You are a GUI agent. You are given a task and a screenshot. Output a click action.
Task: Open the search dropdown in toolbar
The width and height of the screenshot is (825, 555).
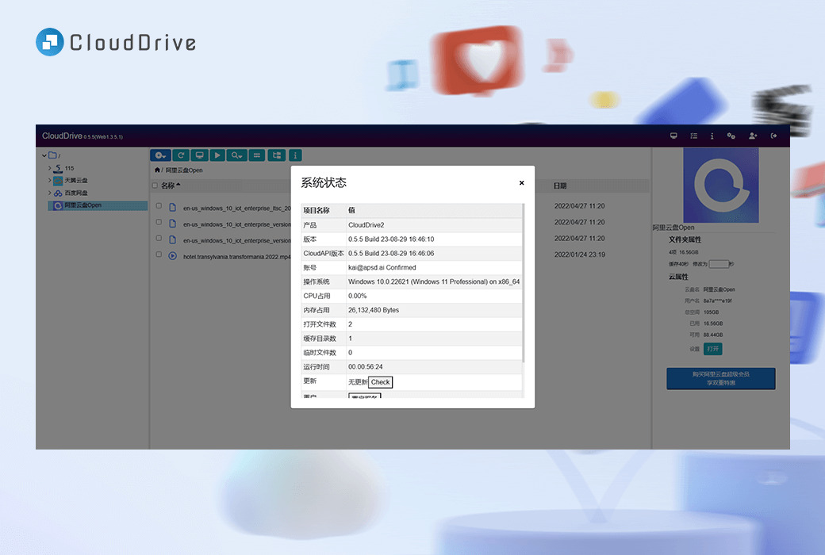click(236, 155)
